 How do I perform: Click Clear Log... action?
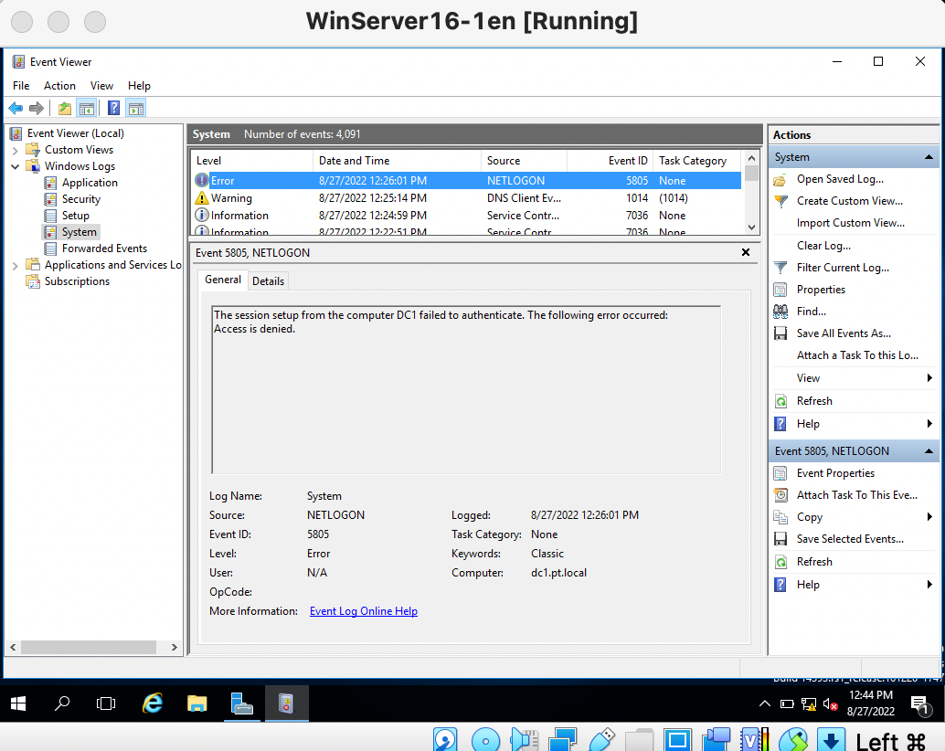point(823,246)
